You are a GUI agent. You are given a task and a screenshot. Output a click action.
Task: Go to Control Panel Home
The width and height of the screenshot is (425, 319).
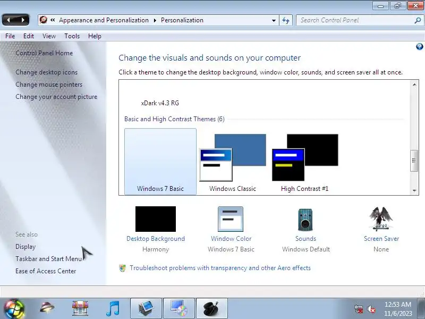[x=44, y=53]
